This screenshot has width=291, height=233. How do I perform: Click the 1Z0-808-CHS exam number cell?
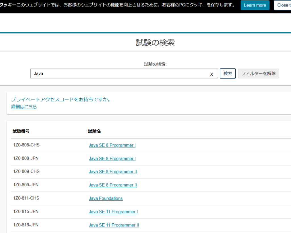pyautogui.click(x=26, y=145)
